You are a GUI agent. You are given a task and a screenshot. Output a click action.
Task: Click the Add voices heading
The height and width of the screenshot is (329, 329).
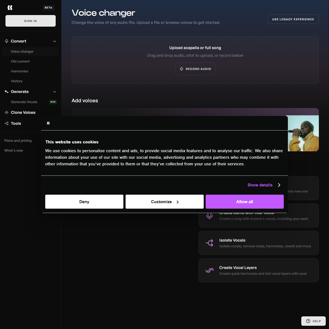coord(85,101)
